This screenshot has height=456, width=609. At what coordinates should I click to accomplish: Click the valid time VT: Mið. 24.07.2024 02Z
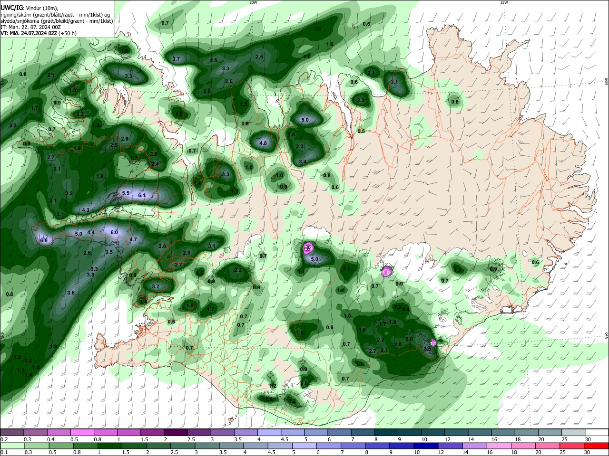click(29, 33)
